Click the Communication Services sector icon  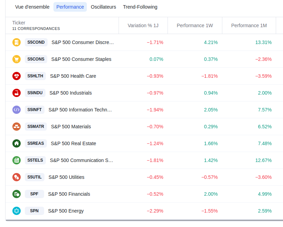point(17,160)
